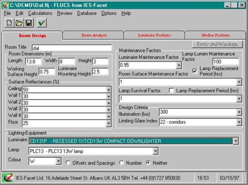Check the unchecked Lamp Replacement Period checkbox
Image resolution: width=248 pixels, height=185 pixels.
click(x=171, y=91)
